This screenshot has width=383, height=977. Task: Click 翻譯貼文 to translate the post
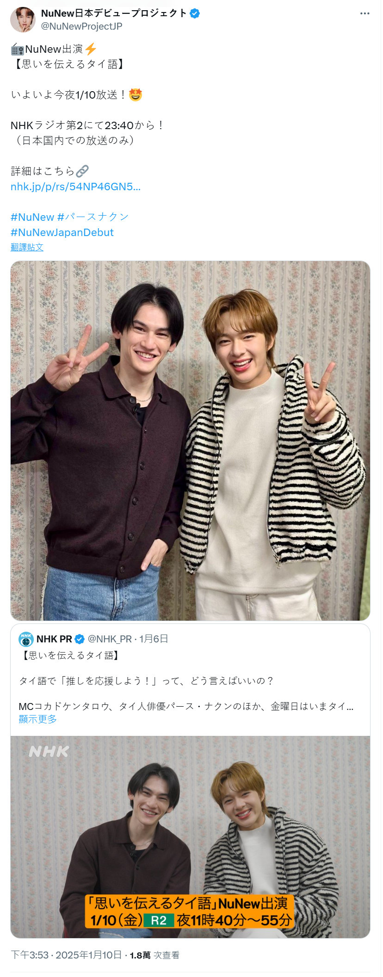[x=27, y=247]
